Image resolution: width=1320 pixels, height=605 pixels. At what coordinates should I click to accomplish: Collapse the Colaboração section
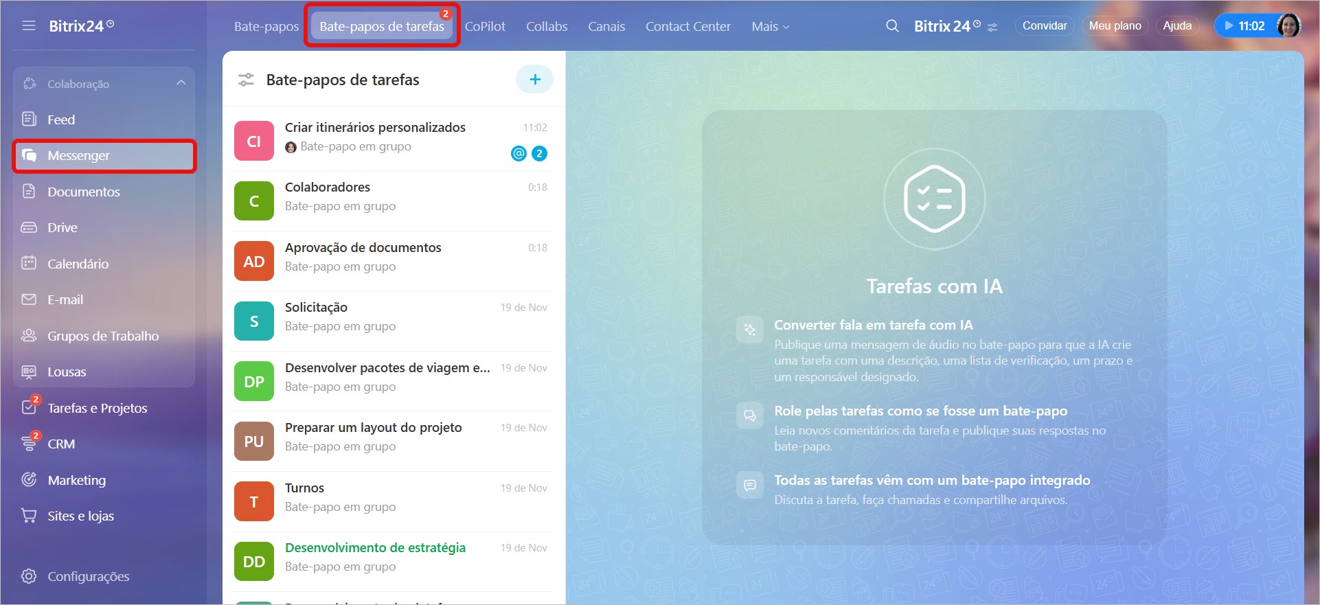[x=181, y=83]
